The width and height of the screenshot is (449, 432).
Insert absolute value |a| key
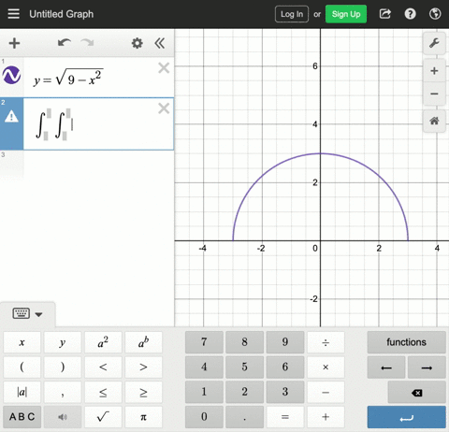pyautogui.click(x=22, y=392)
